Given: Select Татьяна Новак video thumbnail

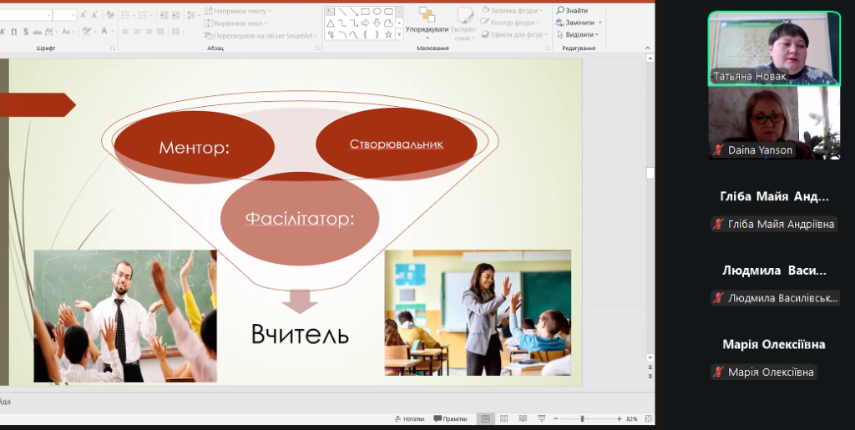Looking at the screenshot, I should 774,48.
